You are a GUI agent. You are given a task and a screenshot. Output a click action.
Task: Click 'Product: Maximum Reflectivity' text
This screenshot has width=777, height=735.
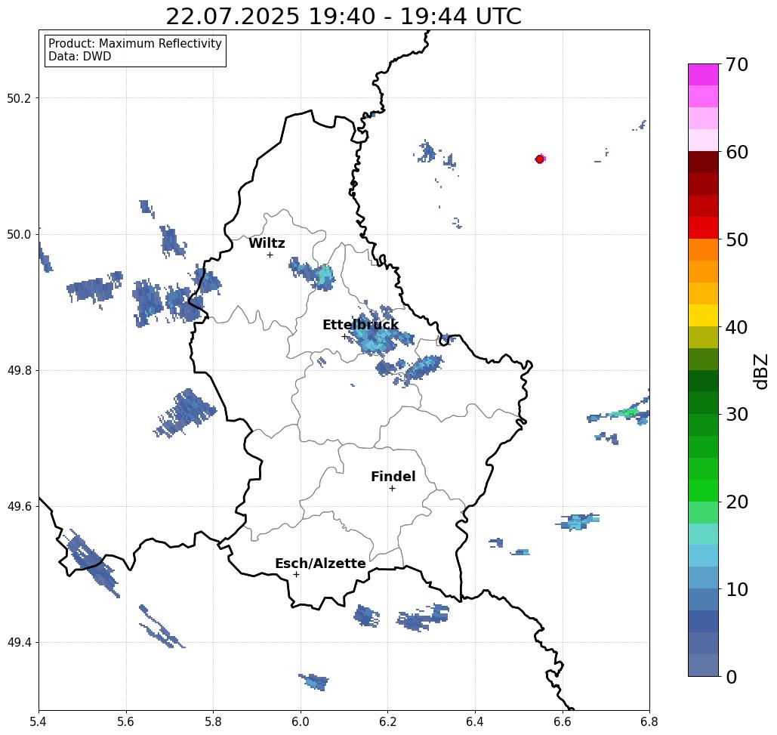point(134,44)
